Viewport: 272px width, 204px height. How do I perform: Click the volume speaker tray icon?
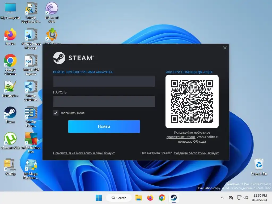[246, 198]
